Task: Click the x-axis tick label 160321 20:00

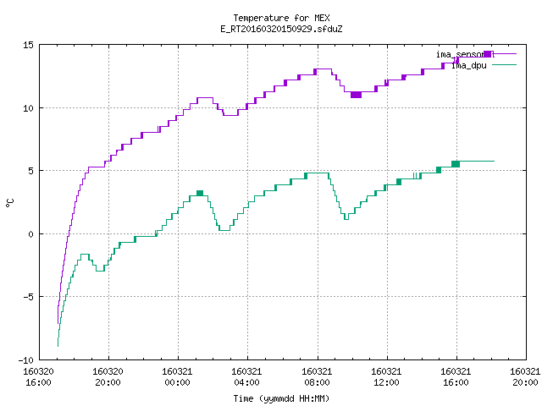Action: [x=525, y=377]
